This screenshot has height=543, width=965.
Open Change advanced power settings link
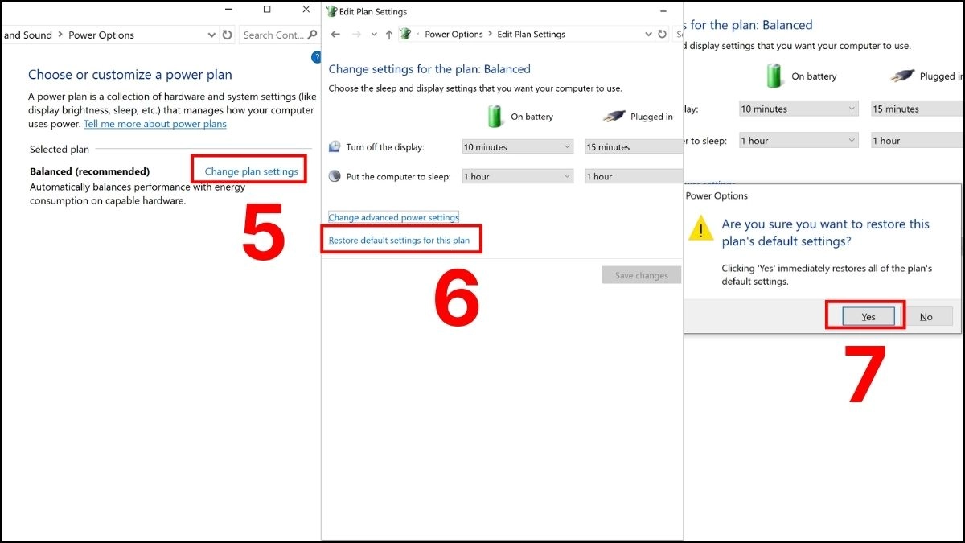point(393,217)
